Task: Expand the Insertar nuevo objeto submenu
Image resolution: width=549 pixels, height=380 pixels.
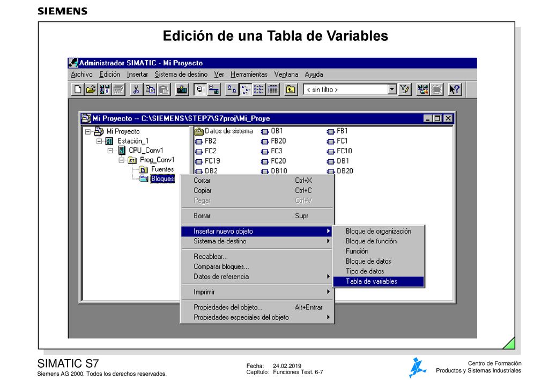Action: [257, 232]
